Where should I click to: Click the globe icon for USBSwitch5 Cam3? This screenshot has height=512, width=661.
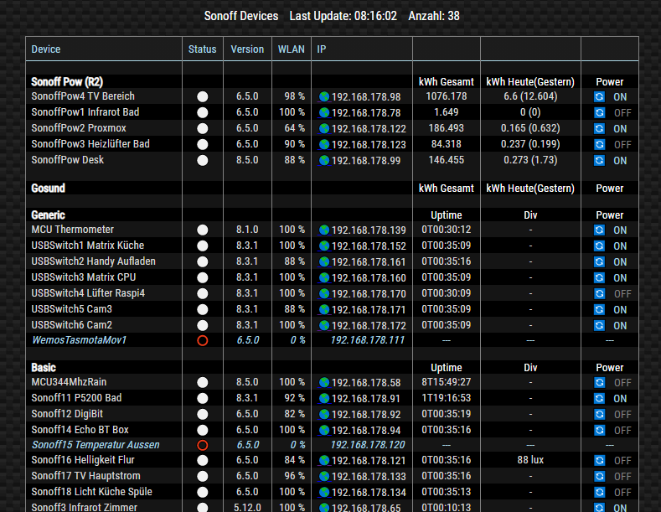(323, 309)
